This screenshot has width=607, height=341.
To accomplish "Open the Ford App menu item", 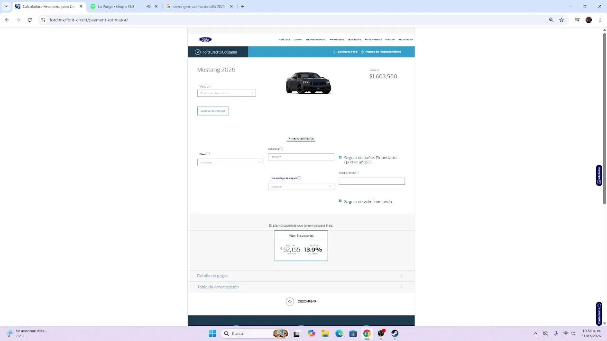I will (390, 40).
